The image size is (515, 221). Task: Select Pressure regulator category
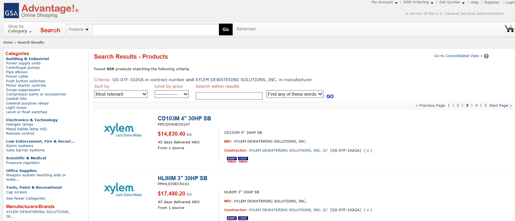[x=23, y=163]
